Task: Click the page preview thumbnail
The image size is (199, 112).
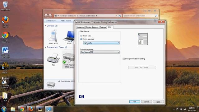Action: [143, 39]
